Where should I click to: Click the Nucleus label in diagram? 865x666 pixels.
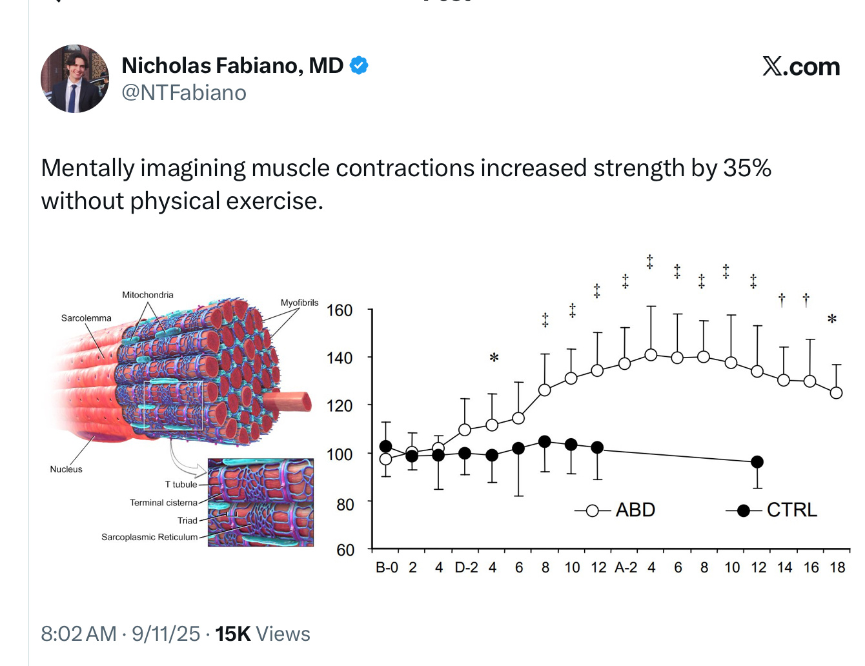(66, 469)
